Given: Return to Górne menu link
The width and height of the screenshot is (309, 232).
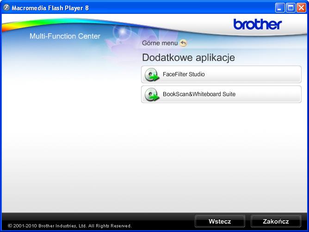Looking at the screenshot, I should pos(160,43).
